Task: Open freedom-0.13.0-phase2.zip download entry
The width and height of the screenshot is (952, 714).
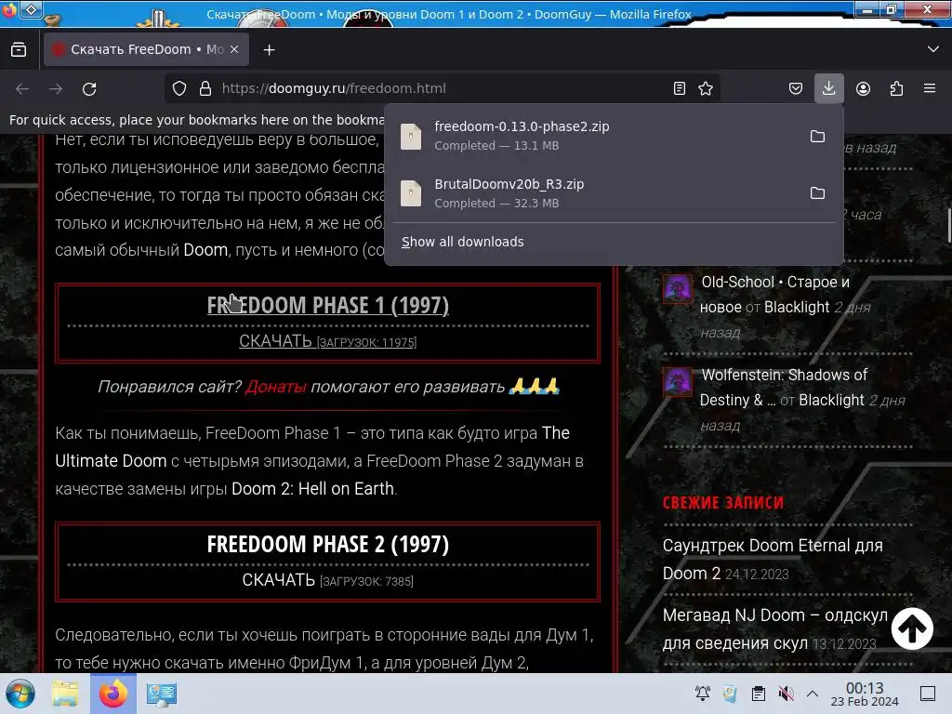Action: point(595,136)
